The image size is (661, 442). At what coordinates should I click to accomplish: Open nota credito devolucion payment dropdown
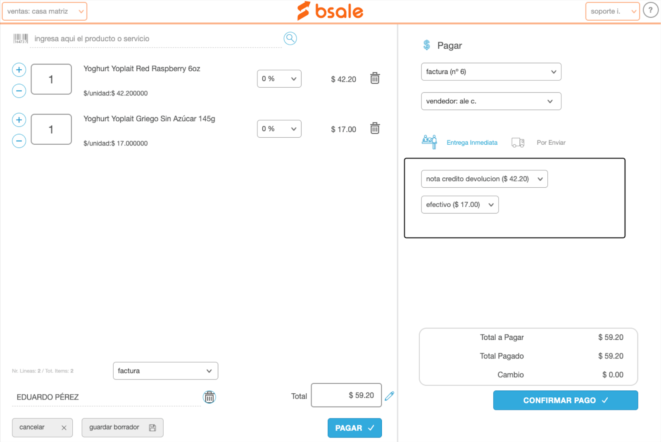pos(484,179)
